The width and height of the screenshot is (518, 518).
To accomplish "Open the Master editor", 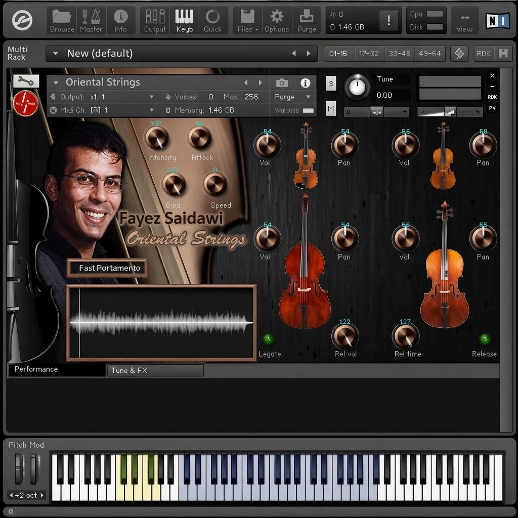I will 91,20.
